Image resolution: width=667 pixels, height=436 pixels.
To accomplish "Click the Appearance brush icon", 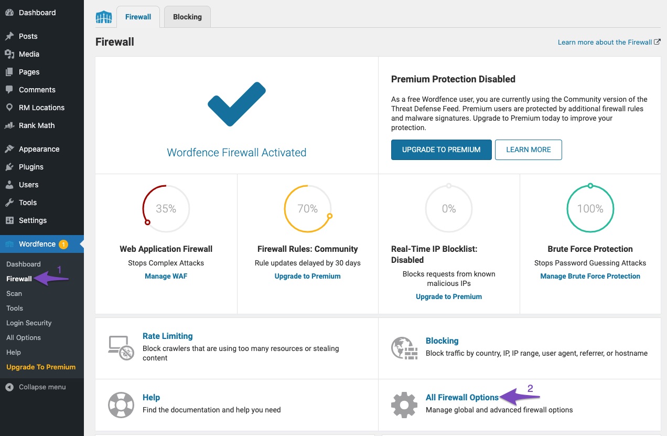I will pyautogui.click(x=9, y=149).
